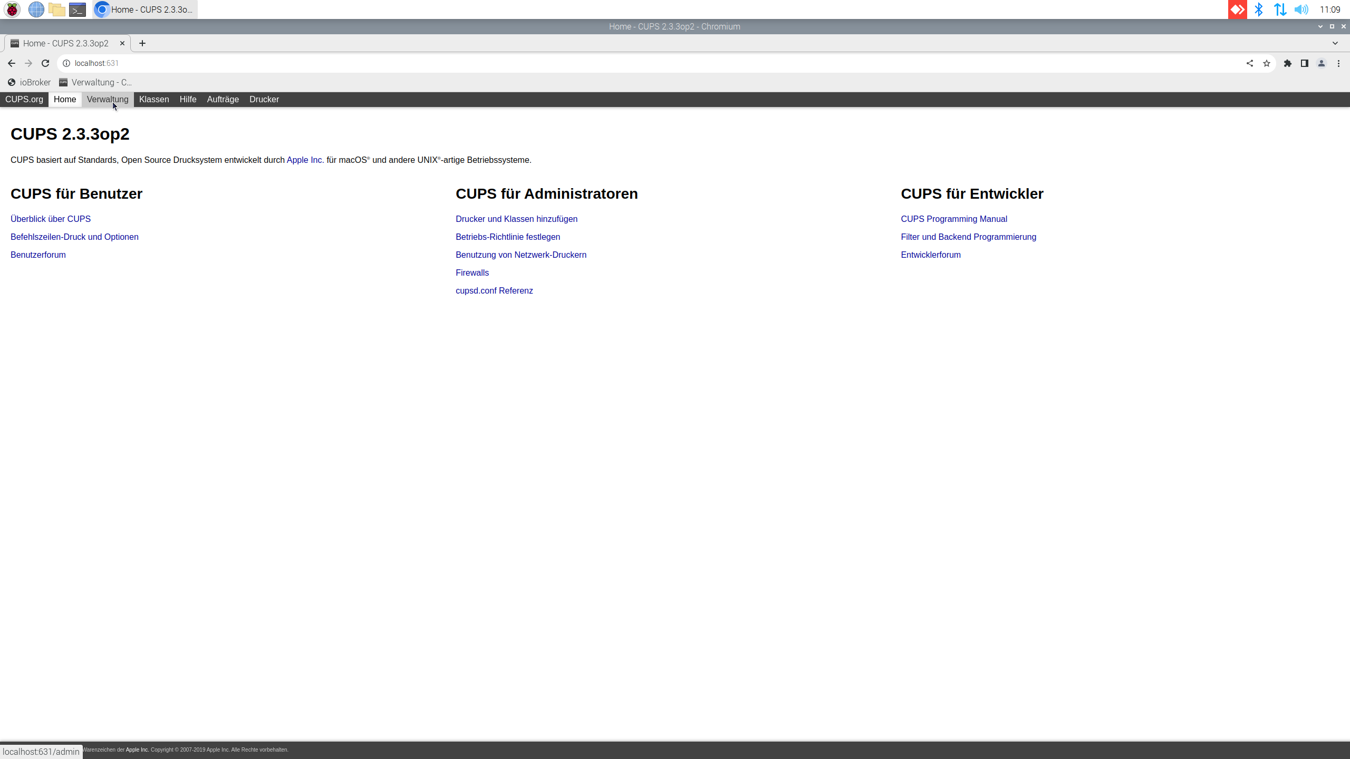Image resolution: width=1350 pixels, height=759 pixels.
Task: Click the Bluetooth tray icon
Action: (1259, 9)
